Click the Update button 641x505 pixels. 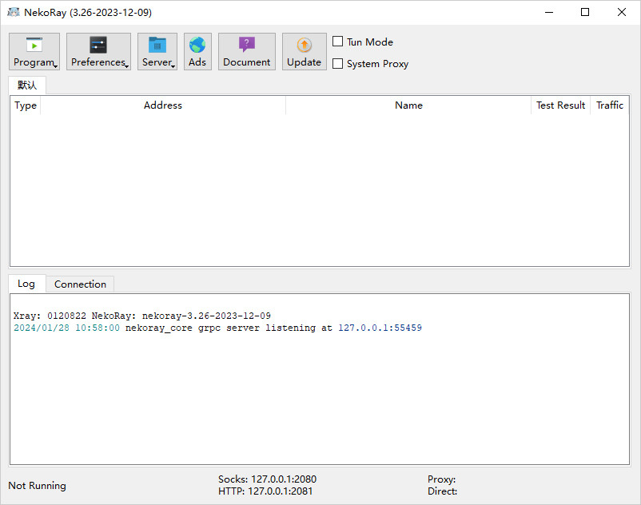305,51
